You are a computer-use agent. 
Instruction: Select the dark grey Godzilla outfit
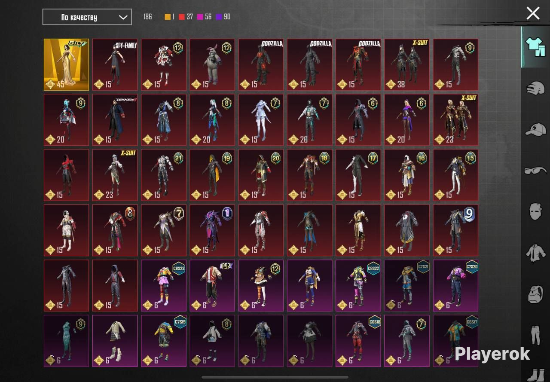tap(310, 64)
